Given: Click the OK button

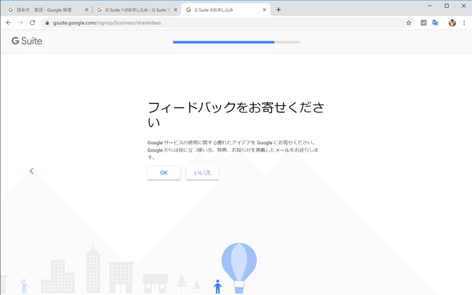Looking at the screenshot, I should [x=164, y=173].
